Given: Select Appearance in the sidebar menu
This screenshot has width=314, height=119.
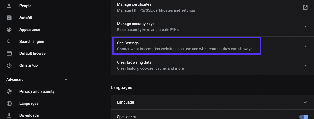Looking at the screenshot, I should (x=30, y=30).
